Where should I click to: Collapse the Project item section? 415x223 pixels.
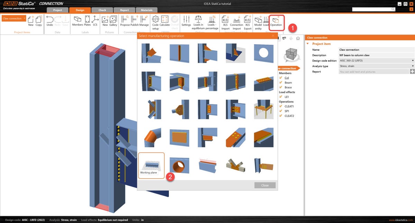(x=307, y=44)
